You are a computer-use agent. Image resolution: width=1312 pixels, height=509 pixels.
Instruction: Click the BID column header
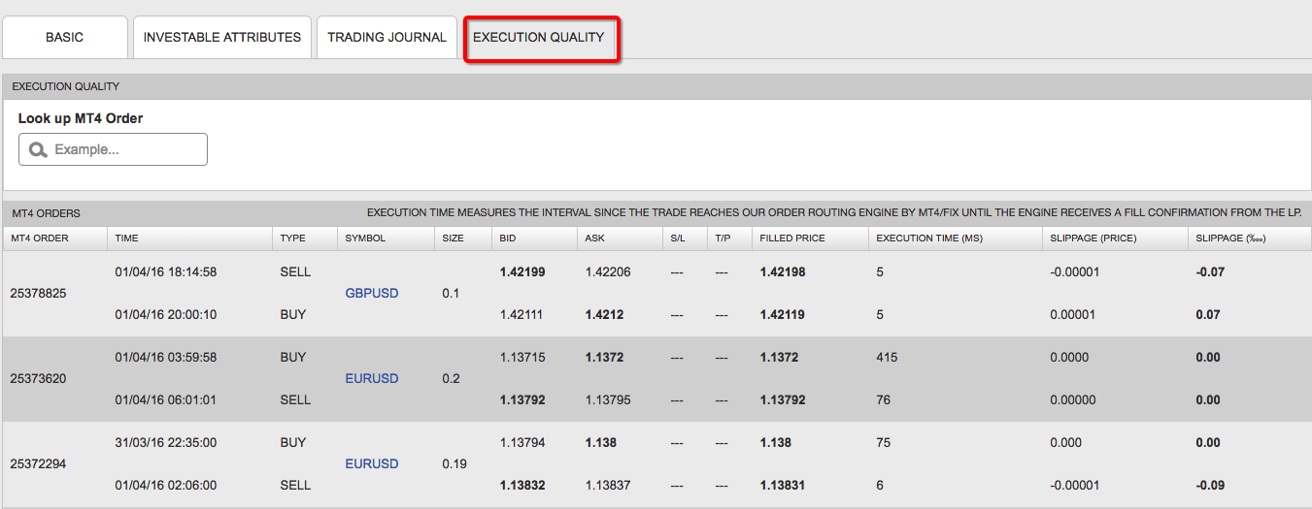(534, 239)
